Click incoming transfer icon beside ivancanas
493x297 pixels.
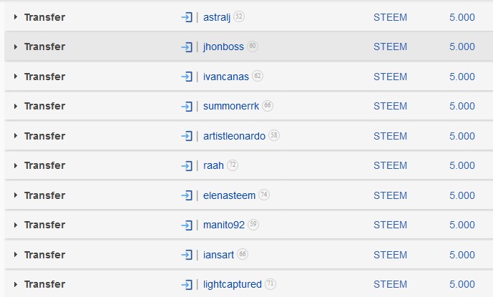(x=187, y=77)
